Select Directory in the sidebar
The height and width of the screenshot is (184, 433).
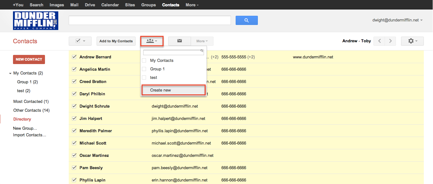tap(22, 119)
